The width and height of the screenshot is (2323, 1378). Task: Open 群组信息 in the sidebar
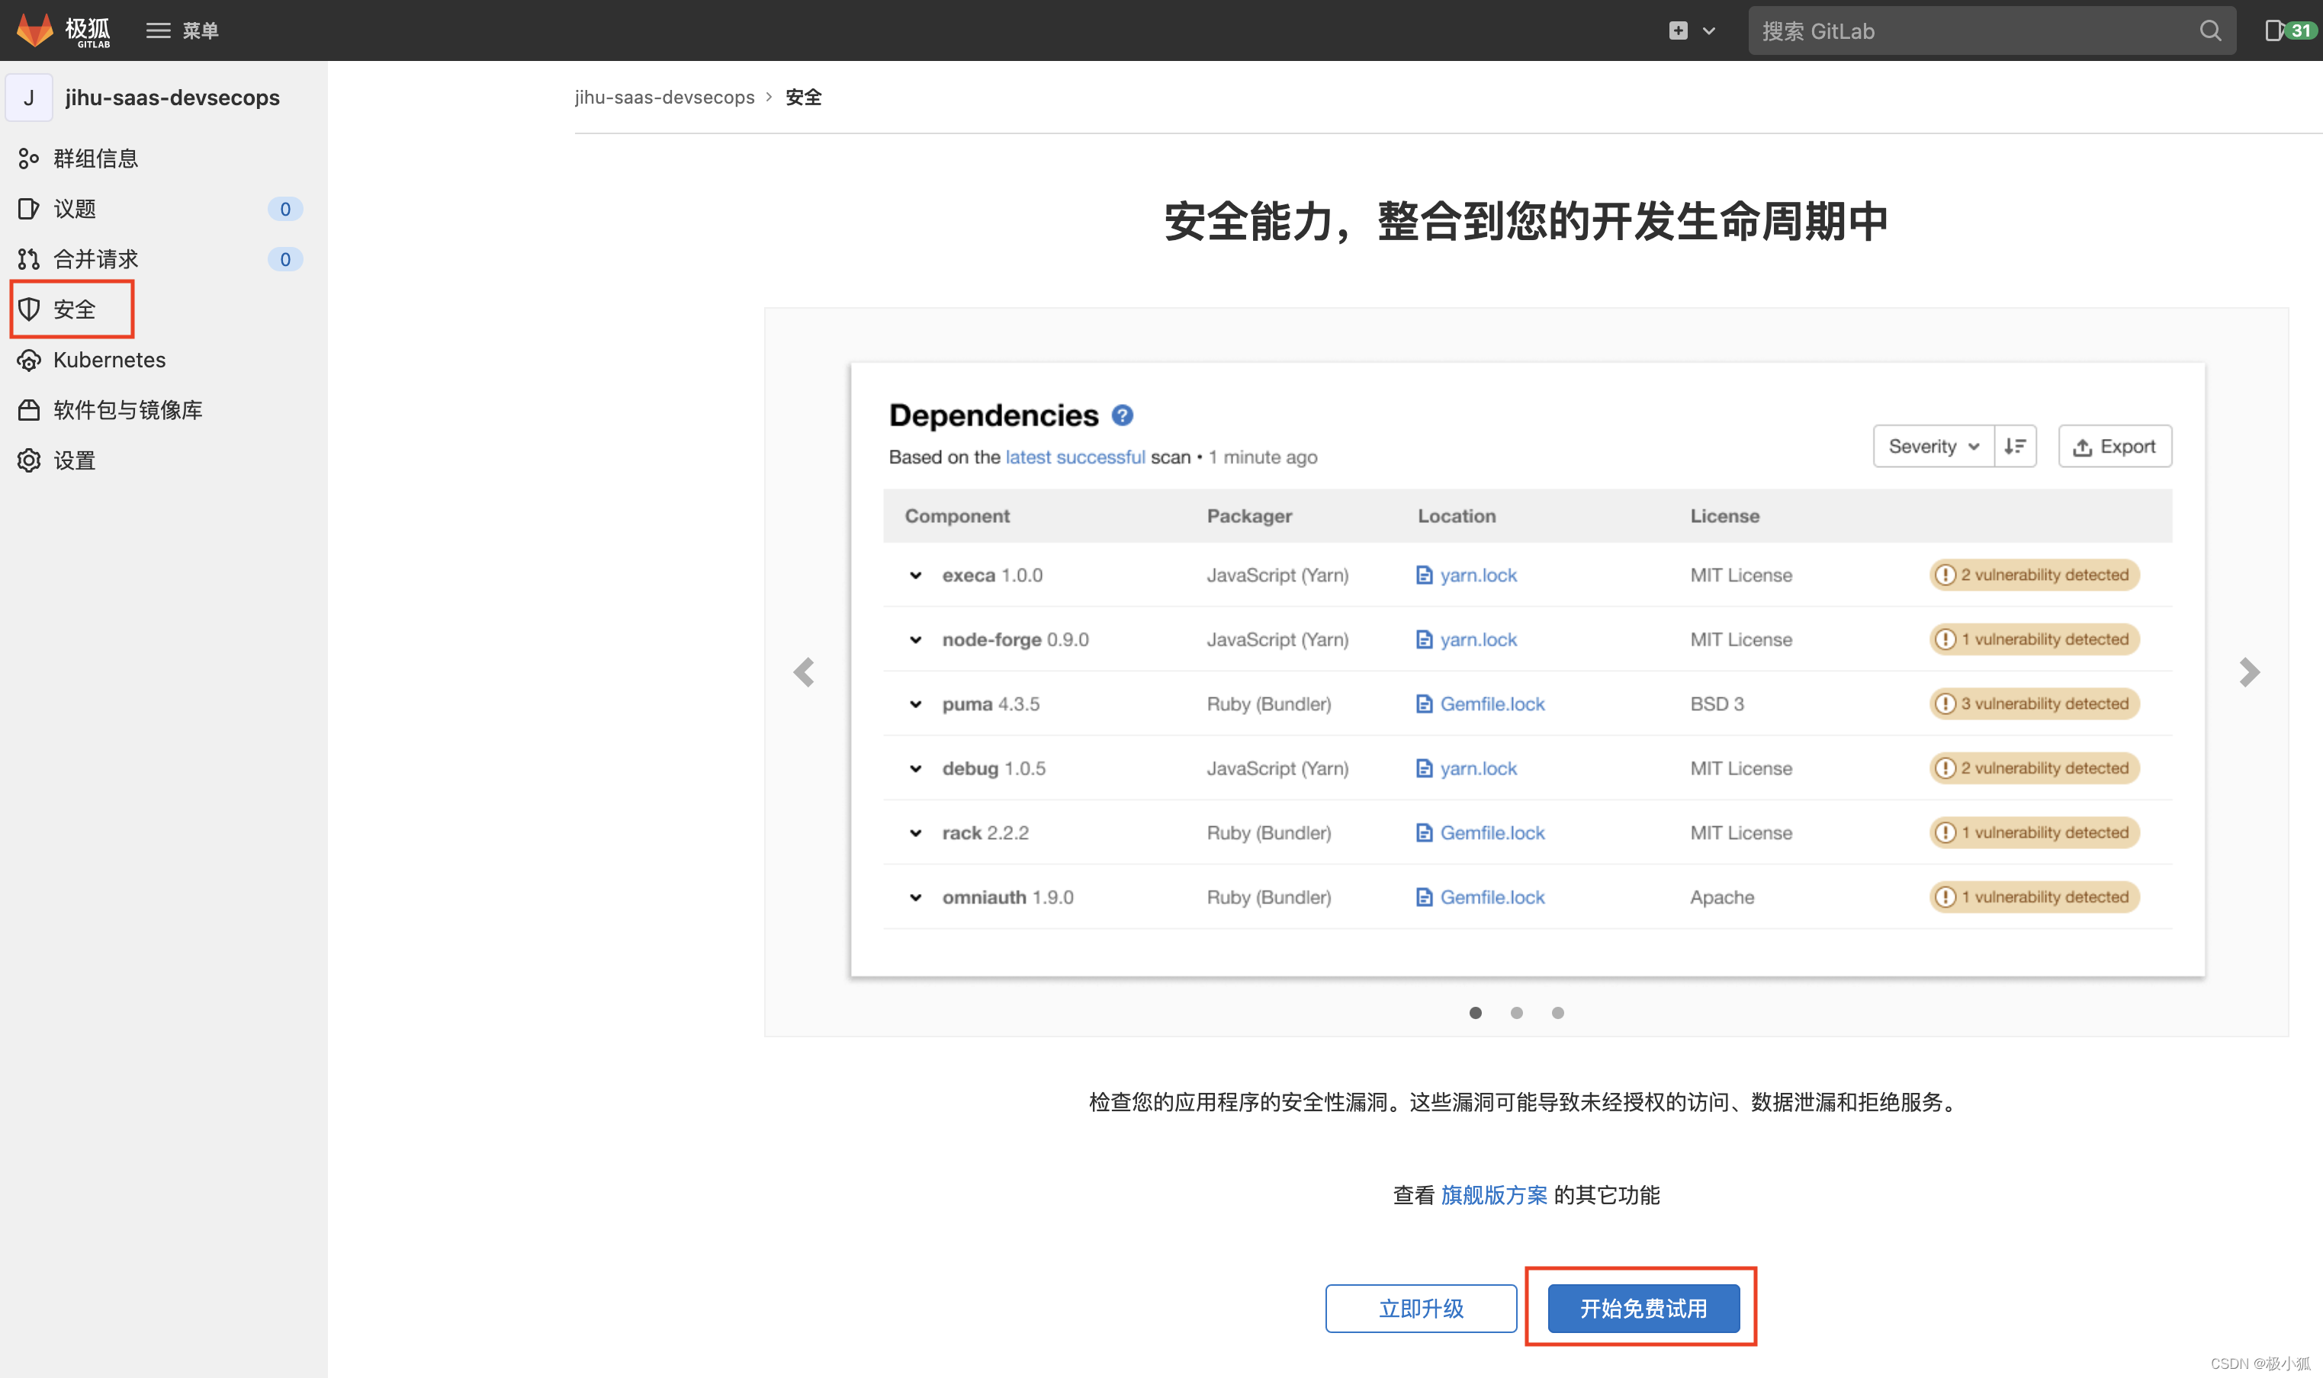(x=95, y=159)
